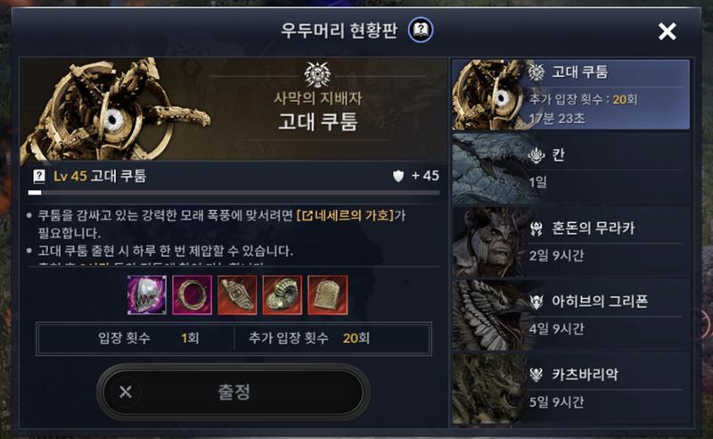The width and height of the screenshot is (713, 439).
Task: Select the stone tablet reward item
Action: (x=327, y=294)
